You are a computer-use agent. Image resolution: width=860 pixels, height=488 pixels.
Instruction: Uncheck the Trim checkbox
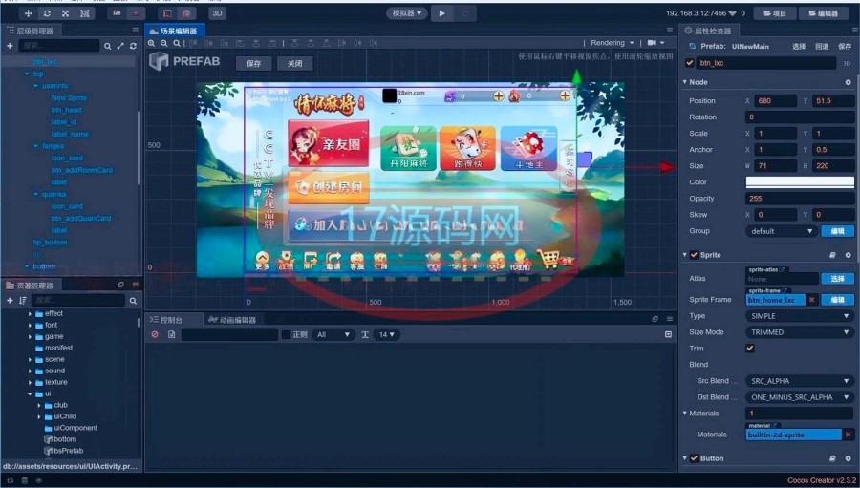point(750,349)
